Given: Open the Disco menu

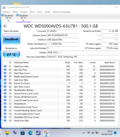Looking at the screenshot, I should click(40, 12).
